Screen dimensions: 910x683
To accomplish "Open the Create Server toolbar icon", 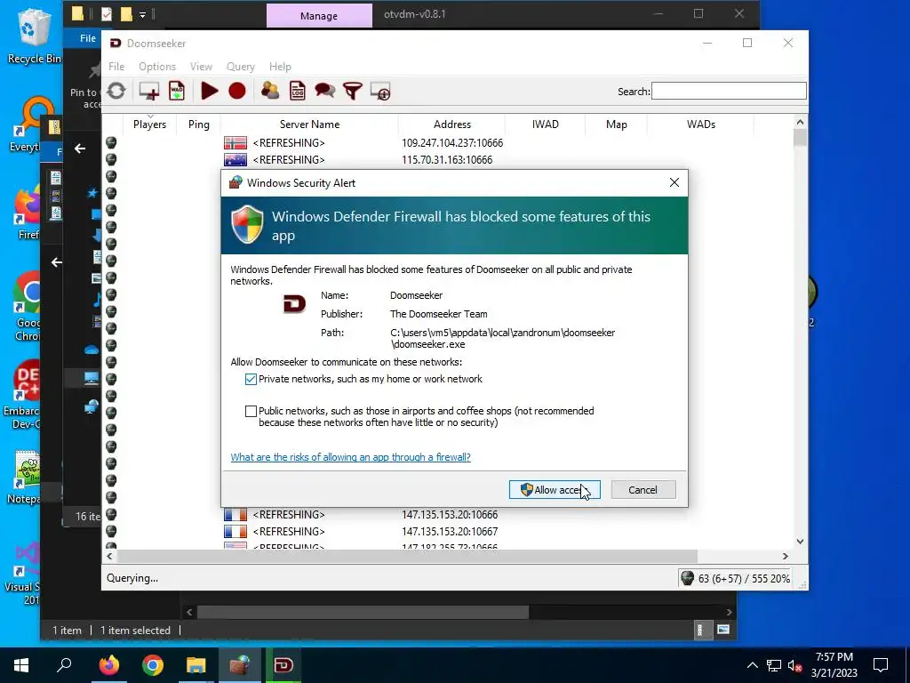I will (149, 92).
